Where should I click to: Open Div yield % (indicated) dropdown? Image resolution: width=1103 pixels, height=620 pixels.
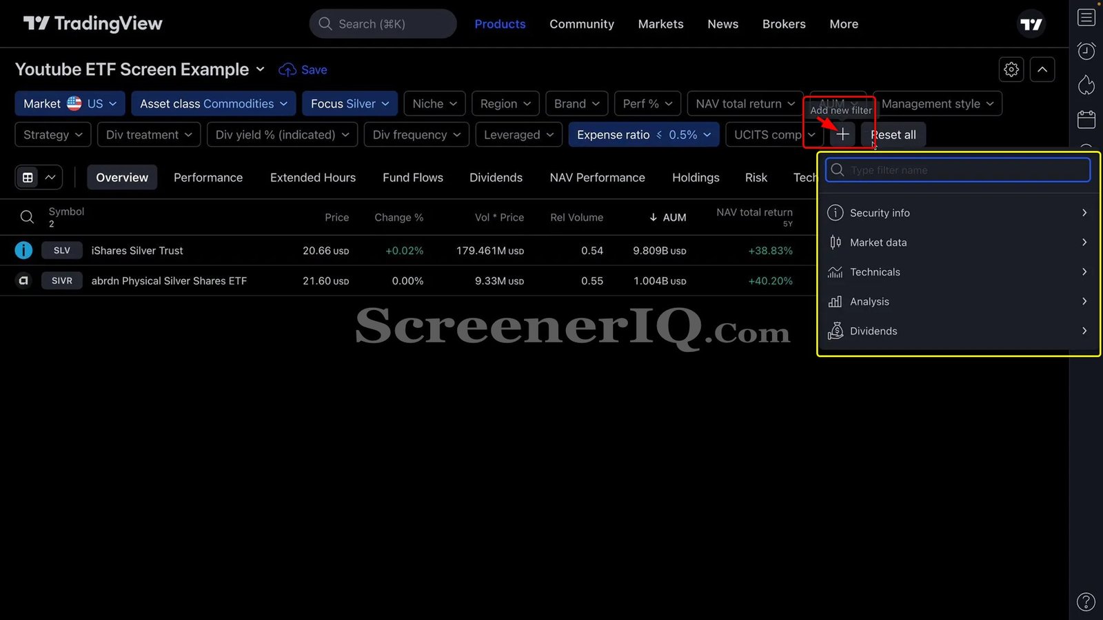282,134
